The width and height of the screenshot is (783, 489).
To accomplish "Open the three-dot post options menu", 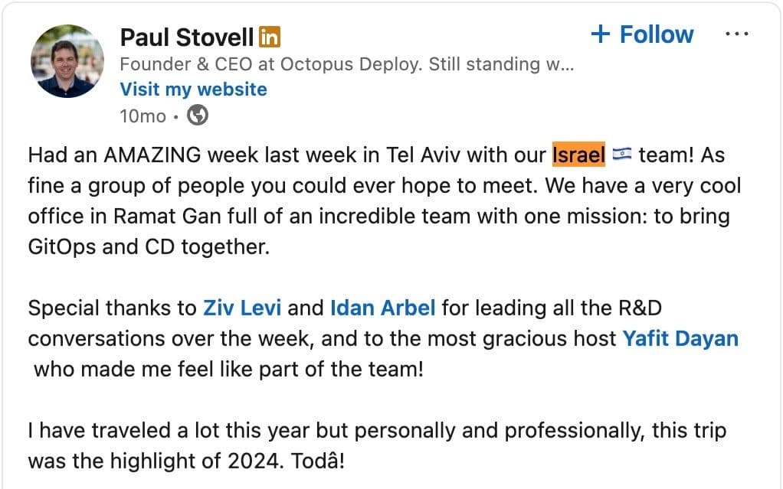I will pyautogui.click(x=737, y=32).
